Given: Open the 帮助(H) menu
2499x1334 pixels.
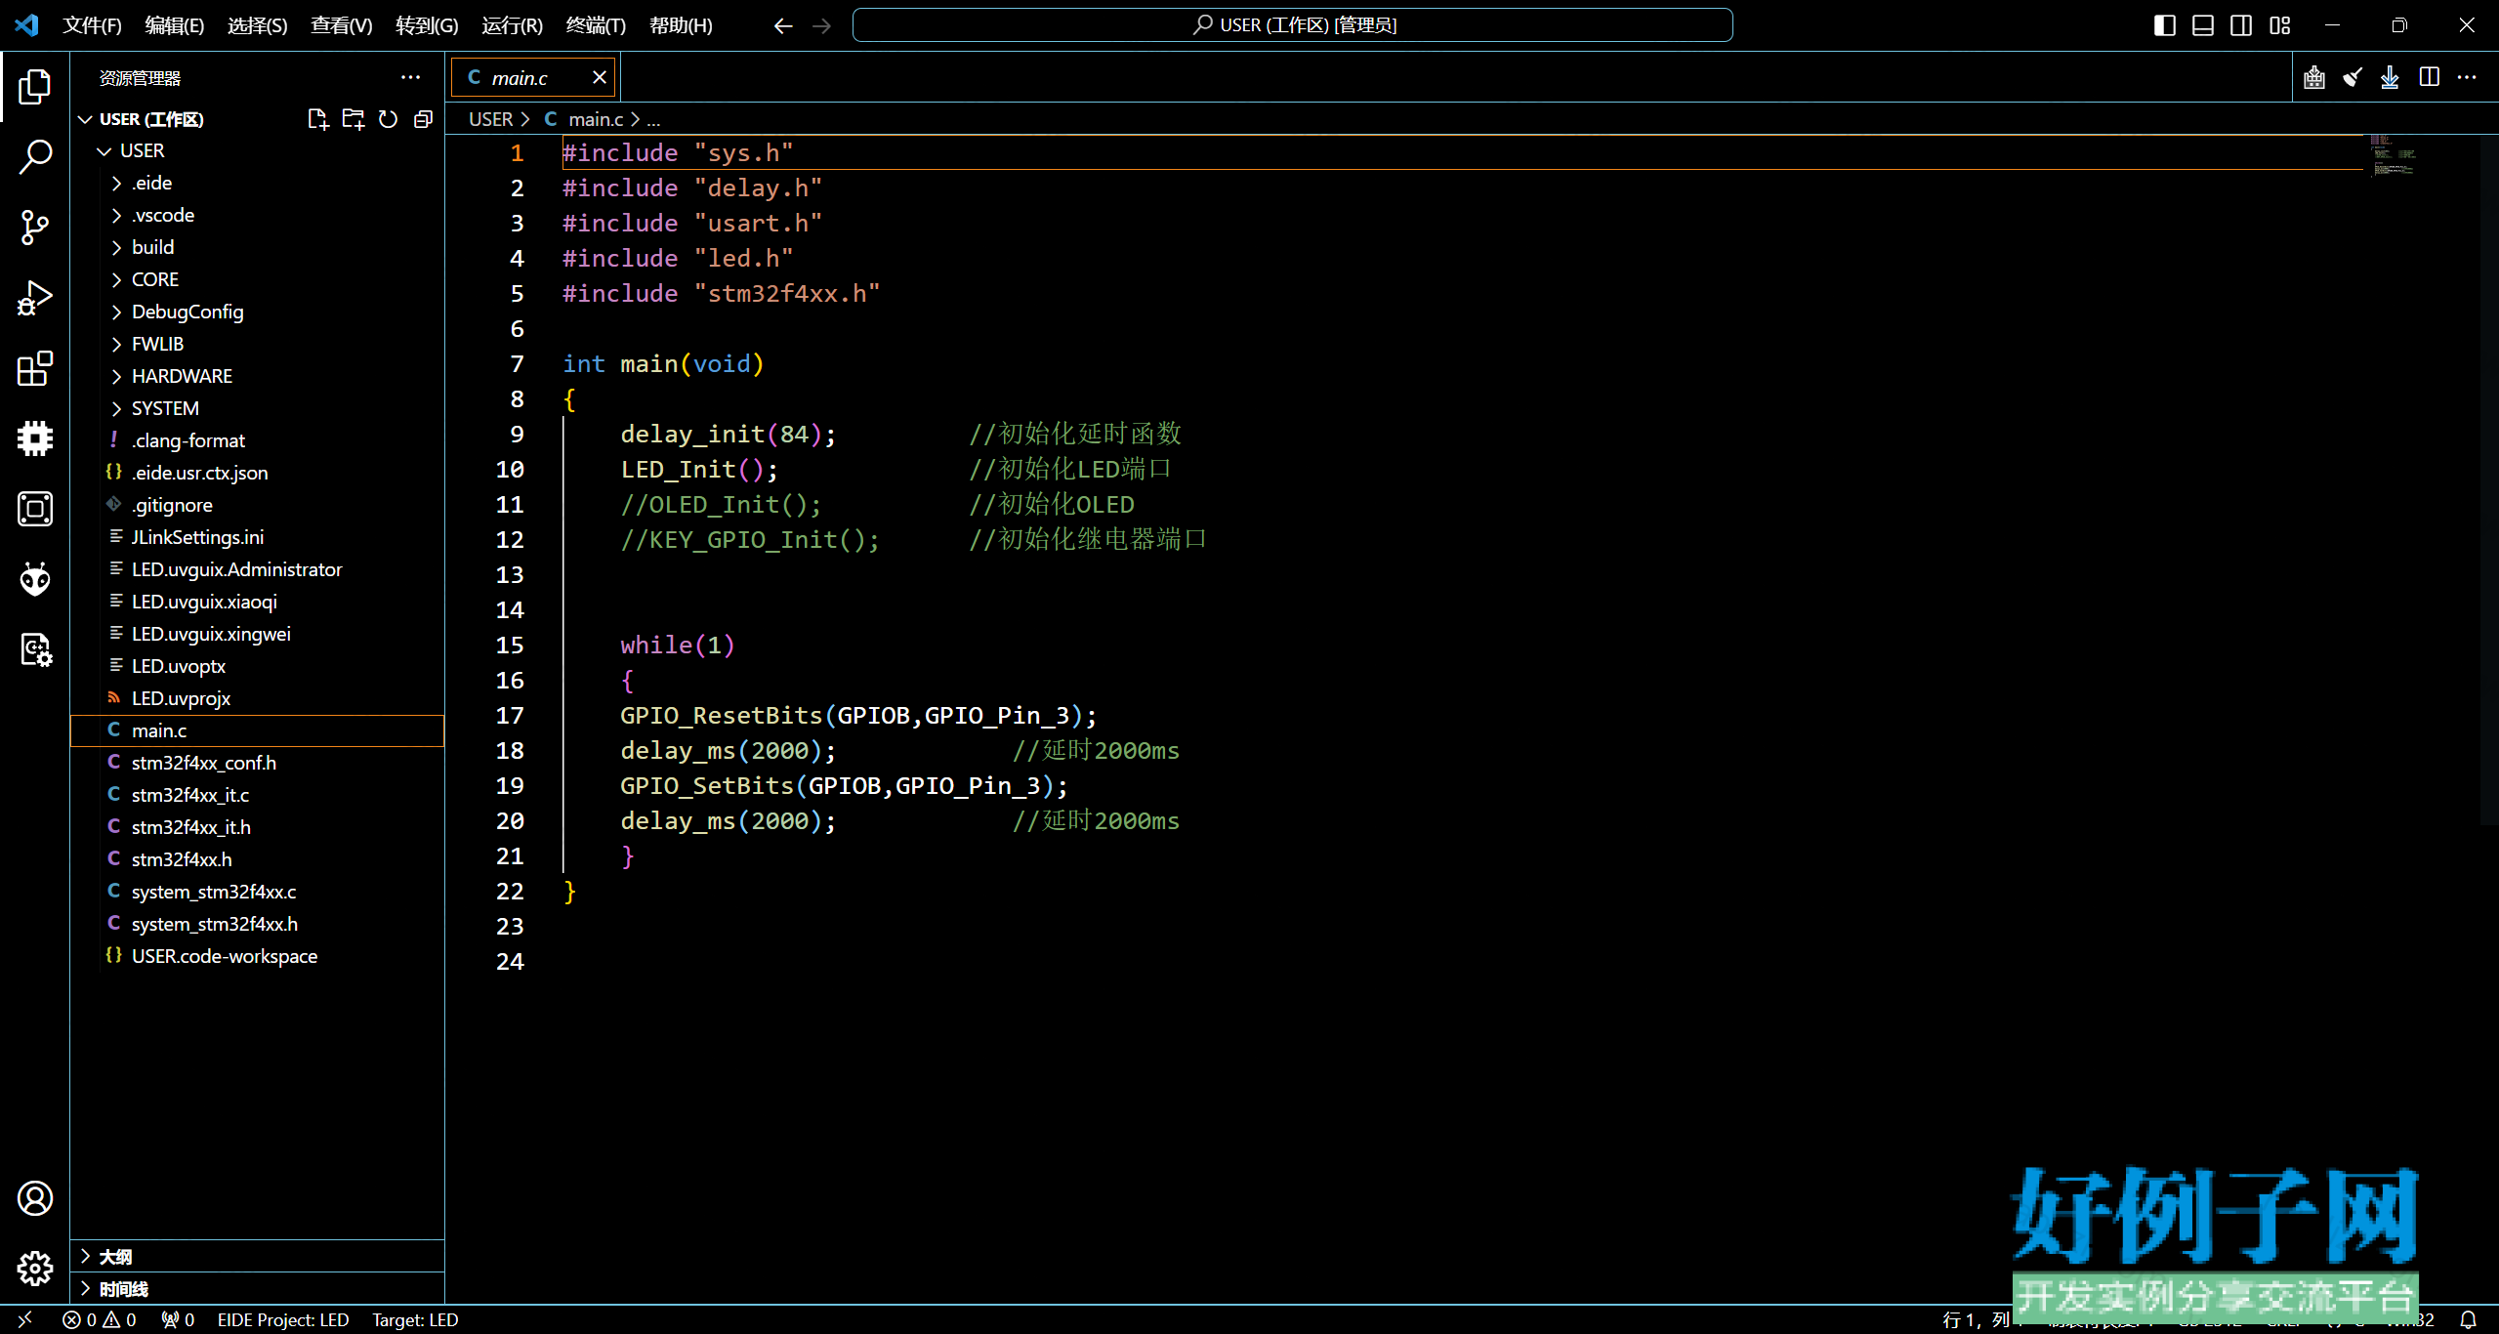Looking at the screenshot, I should click(x=681, y=25).
